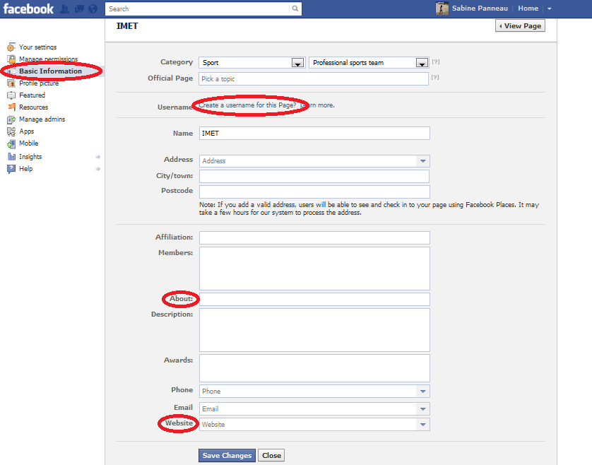Image resolution: width=592 pixels, height=465 pixels.
Task: Expand the Website field dropdown arrow
Action: click(423, 425)
